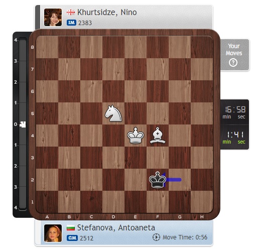This screenshot has width=253, height=252.
Task: Click the IM title badge
Action: pyautogui.click(x=71, y=23)
